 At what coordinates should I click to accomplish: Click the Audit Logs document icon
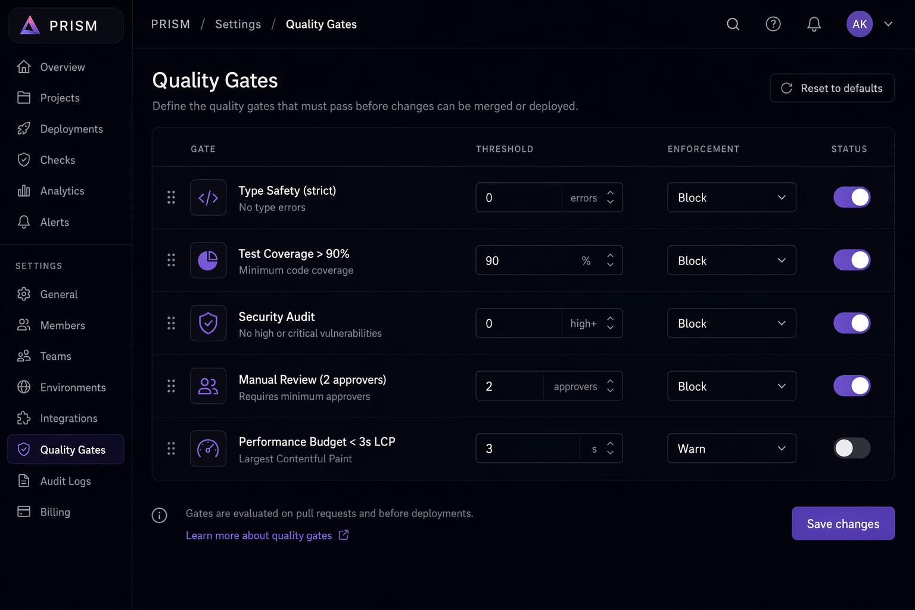click(x=24, y=481)
